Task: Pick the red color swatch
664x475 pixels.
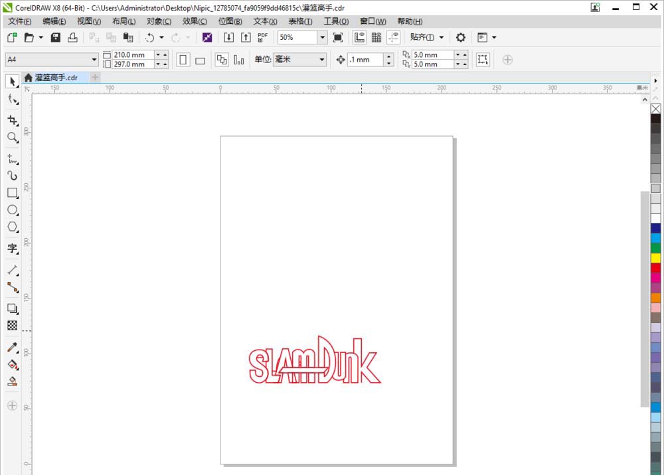Action: coord(655,268)
